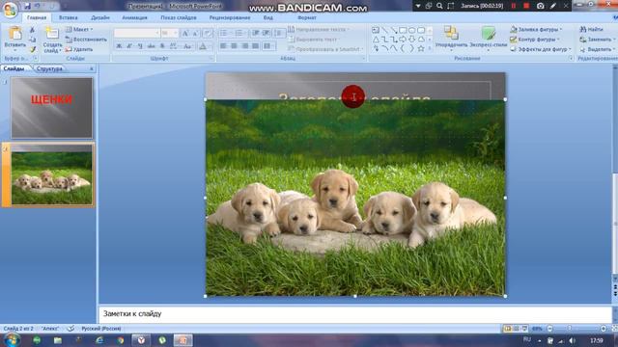Viewport: 618px width, 347px height.
Task: Click Восстановить to reset slide
Action: 86,40
